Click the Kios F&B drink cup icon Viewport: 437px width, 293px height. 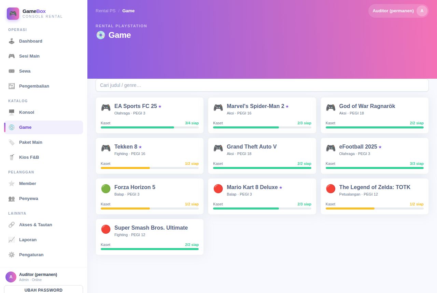point(12,157)
